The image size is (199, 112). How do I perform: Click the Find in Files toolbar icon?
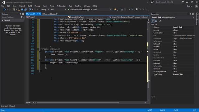point(115,10)
